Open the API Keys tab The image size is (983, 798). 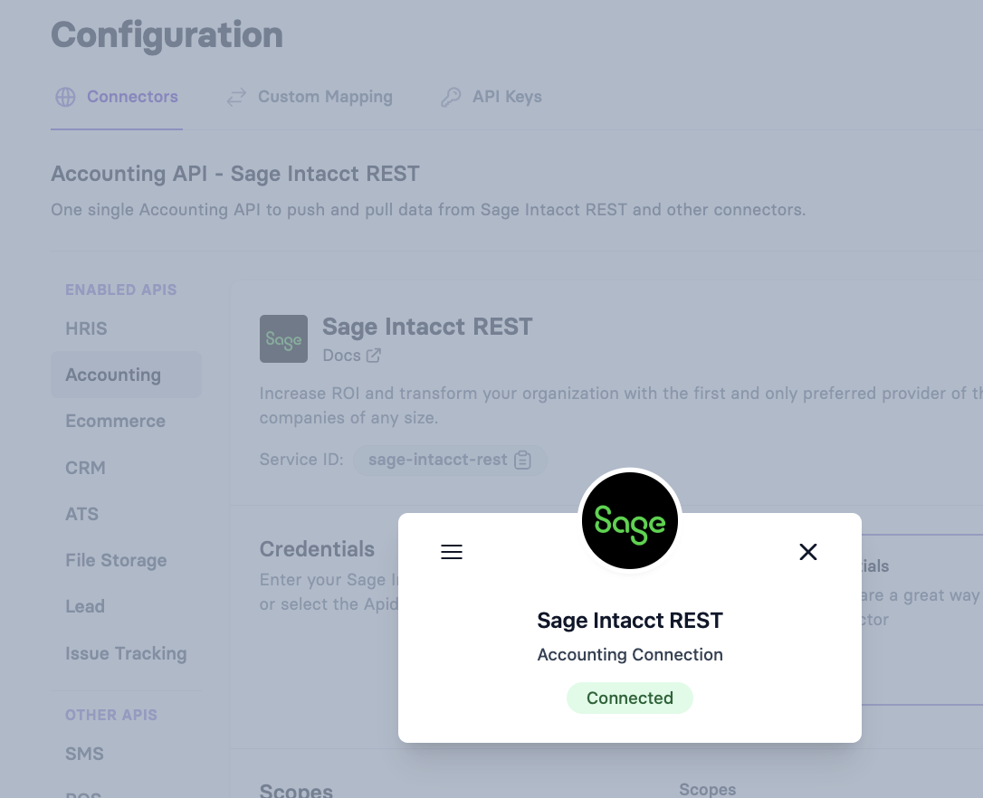pyautogui.click(x=507, y=97)
